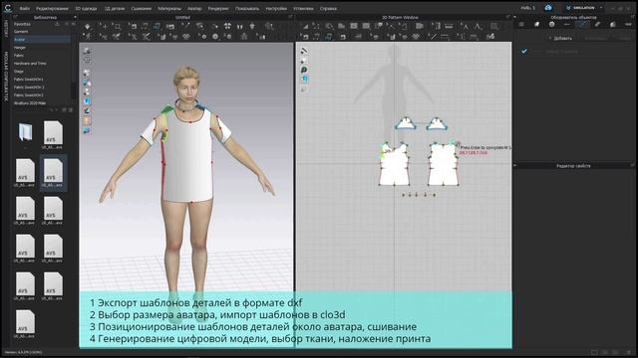Select right sleeve pattern piece in 2D window
Screen dimensions: 638x358
click(437, 124)
